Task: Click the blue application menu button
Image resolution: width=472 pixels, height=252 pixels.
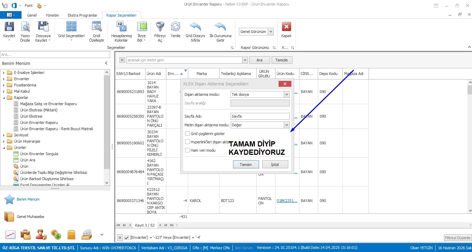Action: coord(11,15)
